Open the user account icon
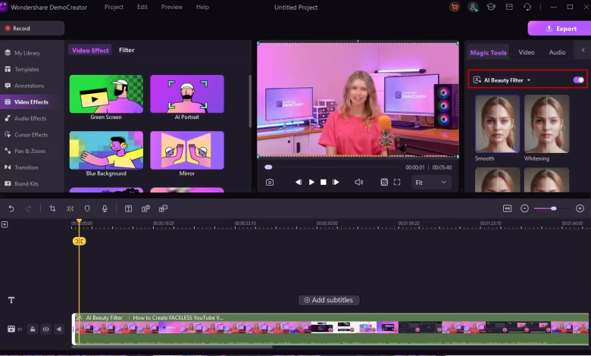The image size is (591, 356). [x=473, y=7]
